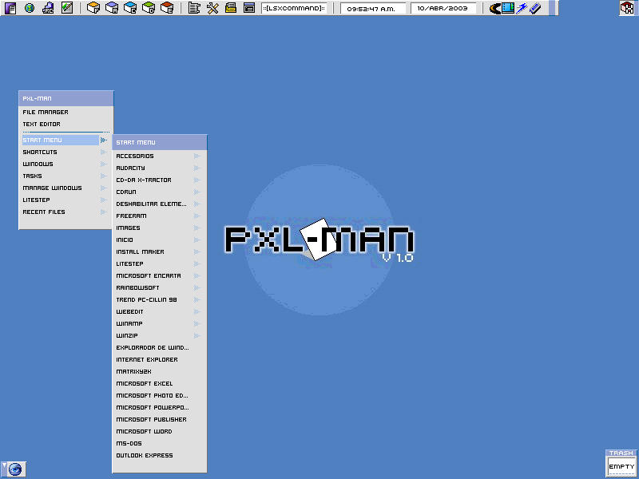Expand the Windows submenu arrow

[104, 164]
